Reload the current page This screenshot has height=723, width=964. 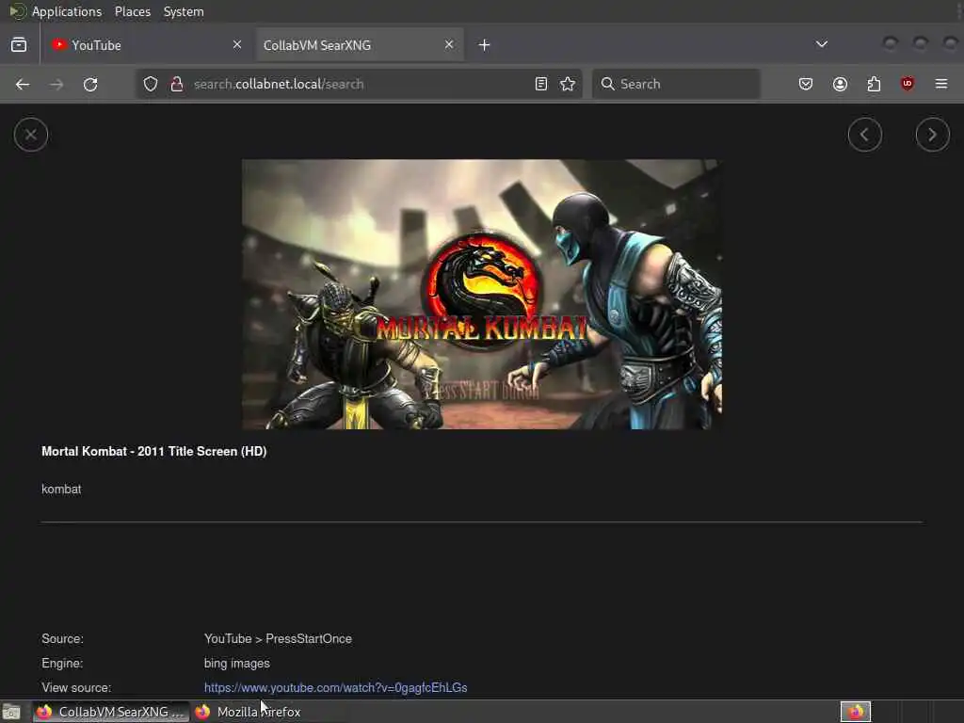[x=90, y=84]
